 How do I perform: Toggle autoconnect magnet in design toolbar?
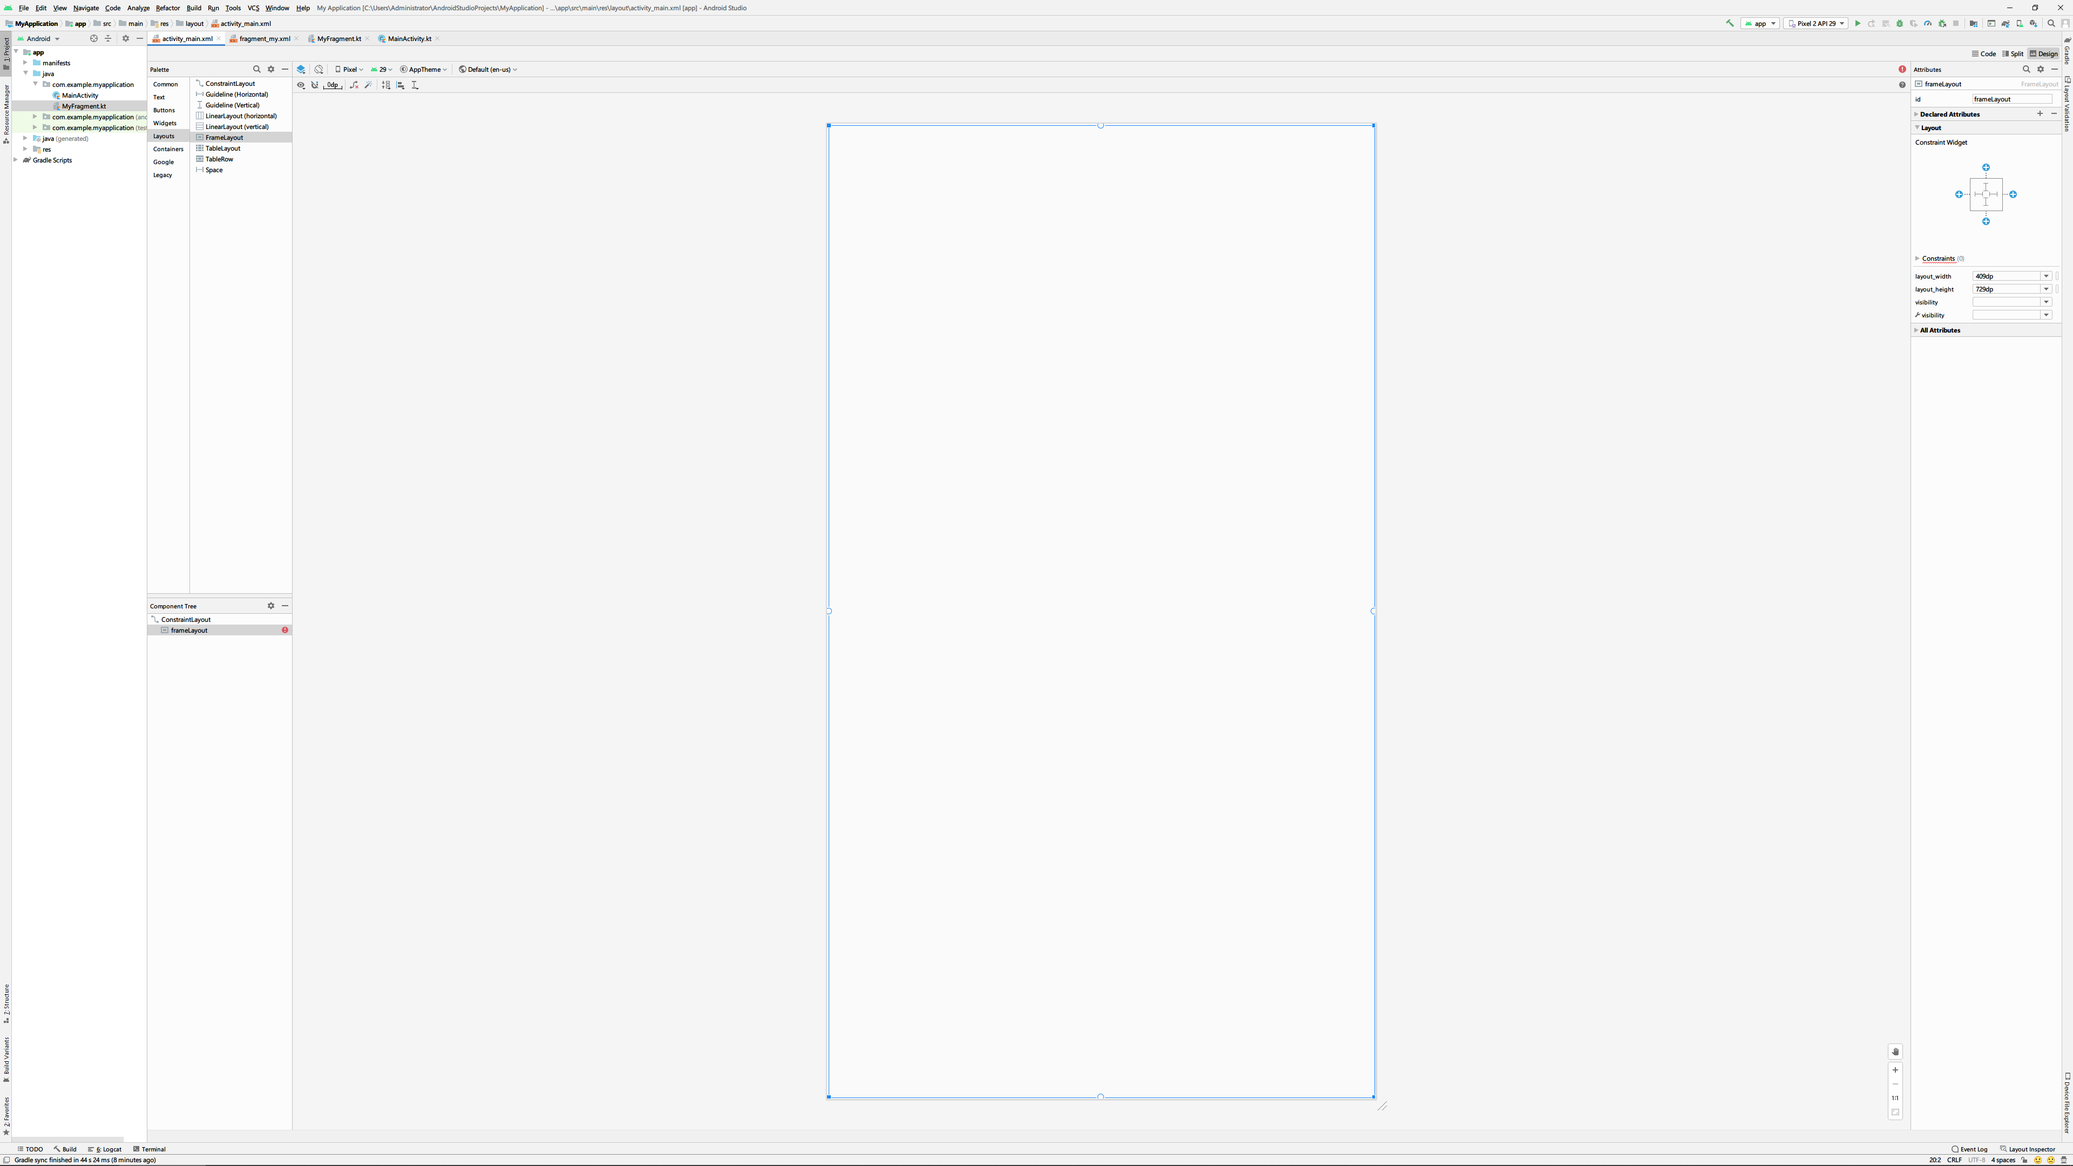tap(315, 85)
